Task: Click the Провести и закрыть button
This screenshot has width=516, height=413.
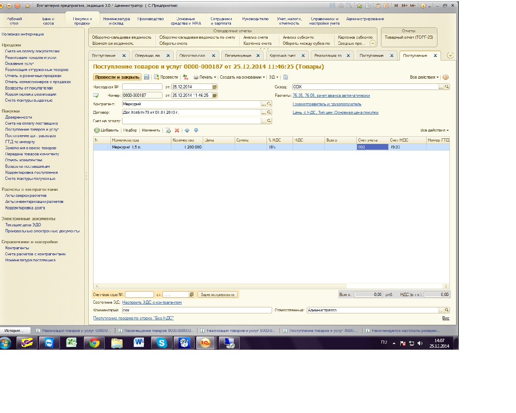Action: tap(117, 77)
